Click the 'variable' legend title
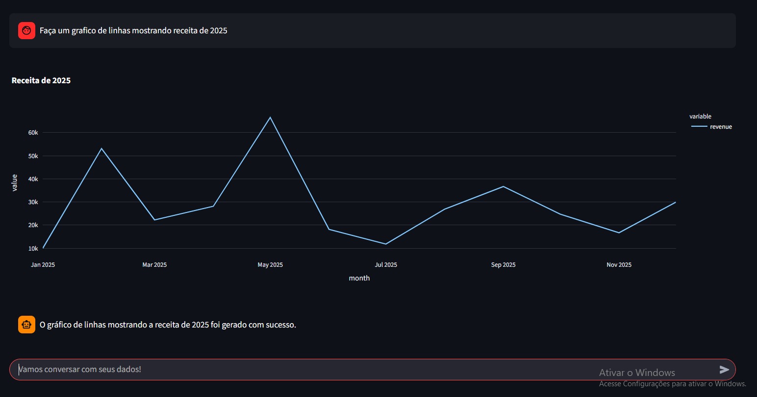Image resolution: width=757 pixels, height=397 pixels. [x=700, y=117]
